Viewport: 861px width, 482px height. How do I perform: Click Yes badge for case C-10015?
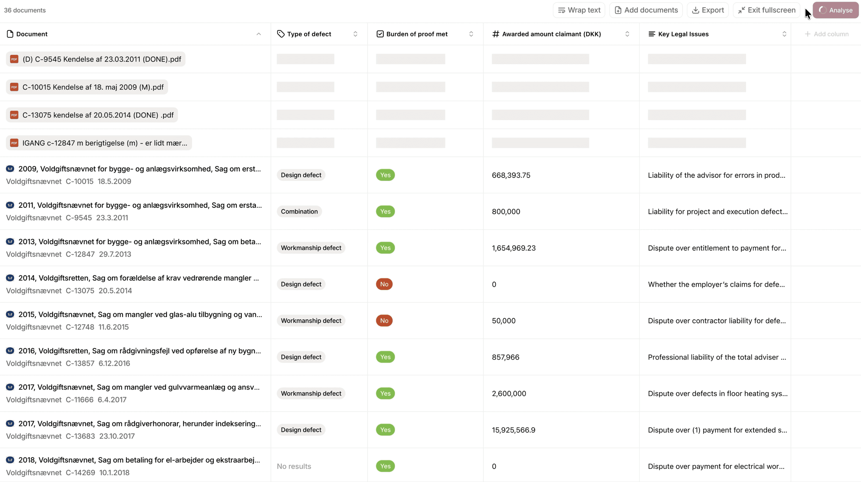pyautogui.click(x=385, y=175)
